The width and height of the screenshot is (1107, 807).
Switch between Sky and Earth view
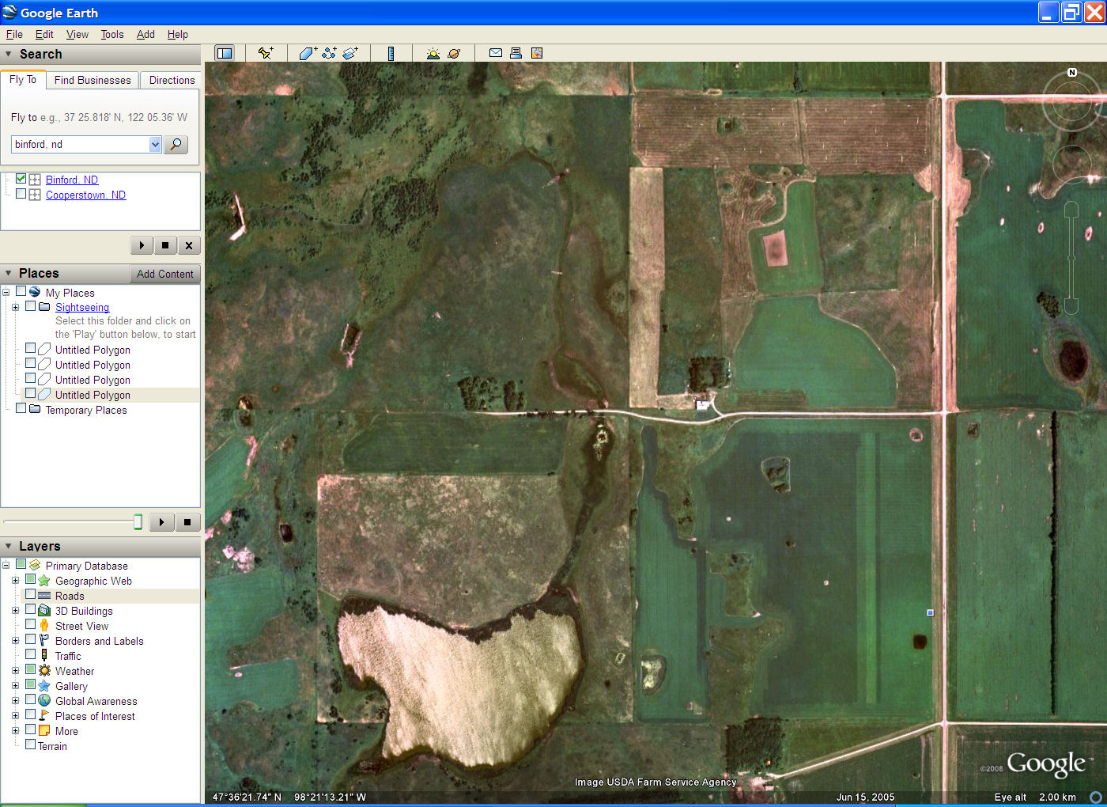point(454,53)
